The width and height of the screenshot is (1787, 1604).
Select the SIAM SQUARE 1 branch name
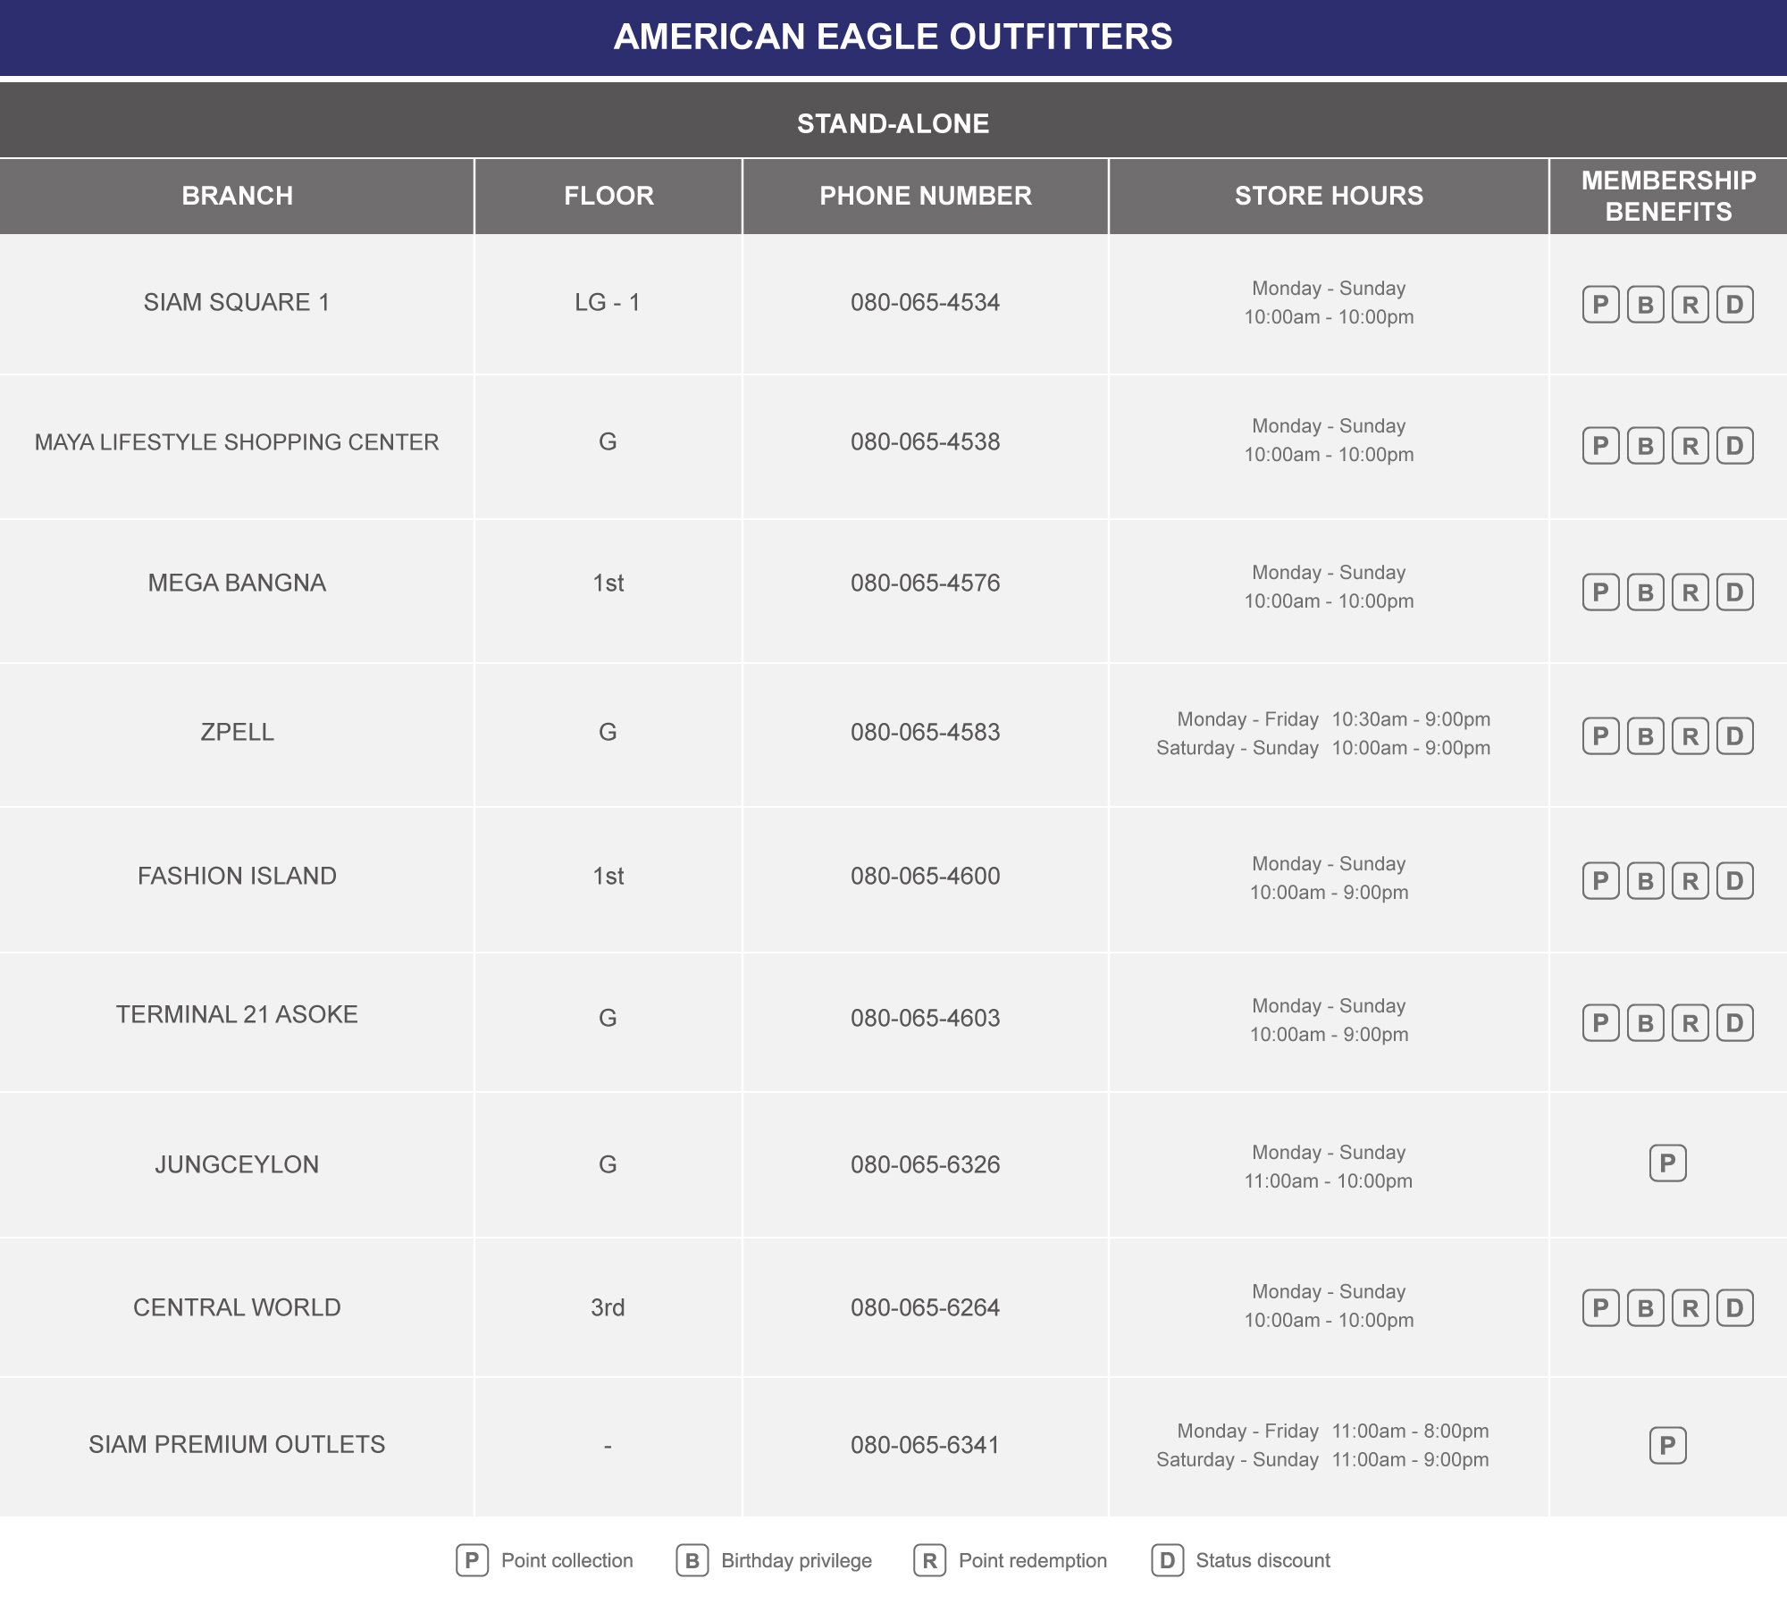coord(237,302)
